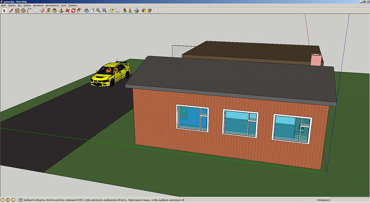Click the Share Model icon
370x203 pixels.
click(x=150, y=11)
